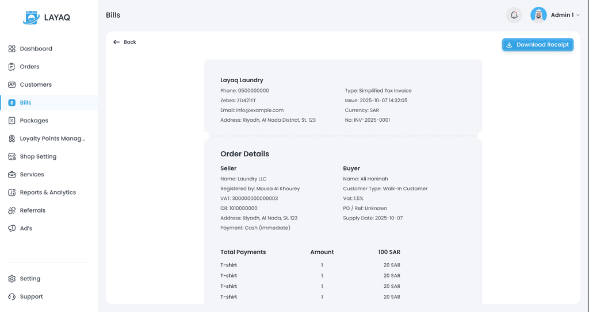The image size is (589, 312).
Task: Click the Packages icon in sidebar
Action: (x=12, y=121)
